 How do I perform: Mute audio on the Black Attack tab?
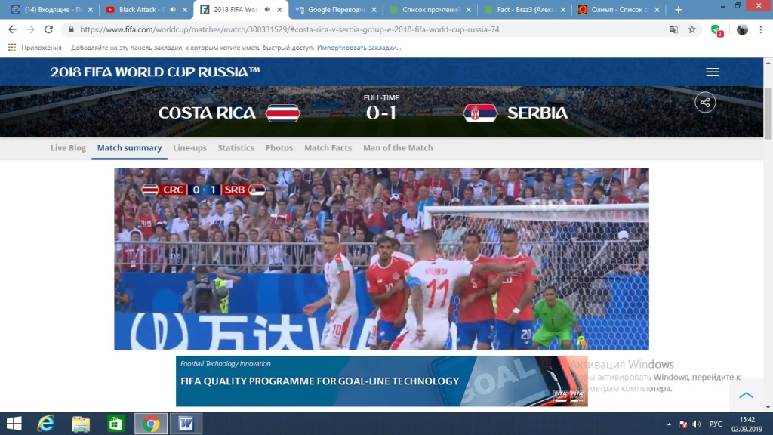point(173,9)
